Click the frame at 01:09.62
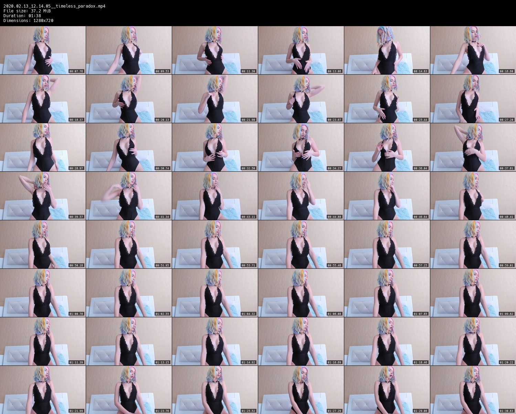This screenshot has height=414, width=516. tap(473, 293)
